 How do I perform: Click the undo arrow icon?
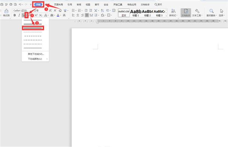pyautogui.click(x=20, y=5)
